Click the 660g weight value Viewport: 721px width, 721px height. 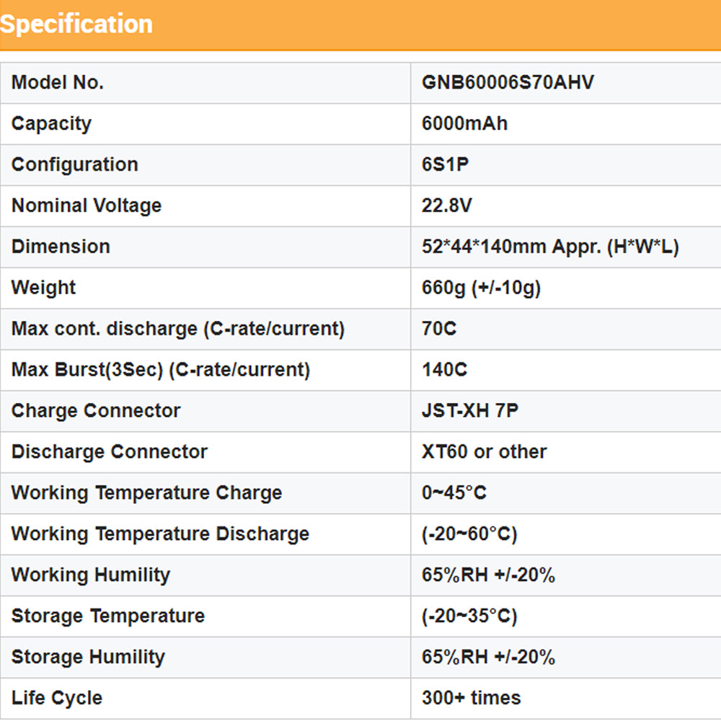pyautogui.click(x=481, y=288)
